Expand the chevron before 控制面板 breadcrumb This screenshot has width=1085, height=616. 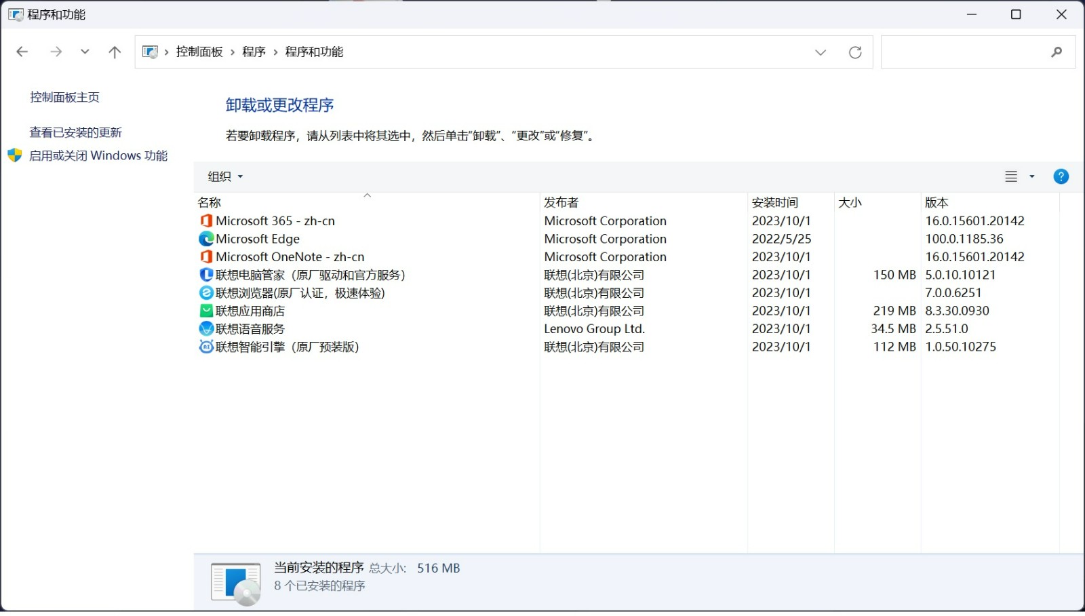(x=166, y=52)
